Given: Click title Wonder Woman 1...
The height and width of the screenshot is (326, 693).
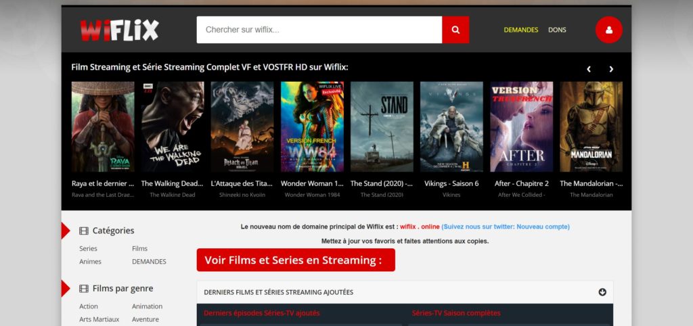Looking at the screenshot, I should click(x=312, y=183).
